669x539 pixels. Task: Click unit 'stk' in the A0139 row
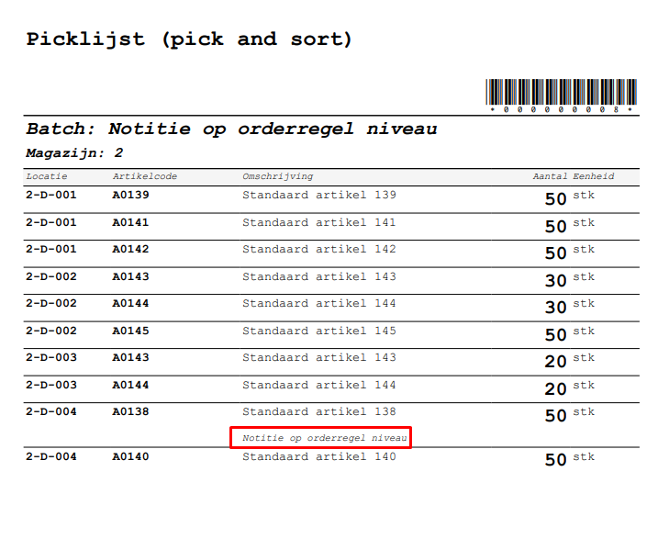tap(584, 196)
